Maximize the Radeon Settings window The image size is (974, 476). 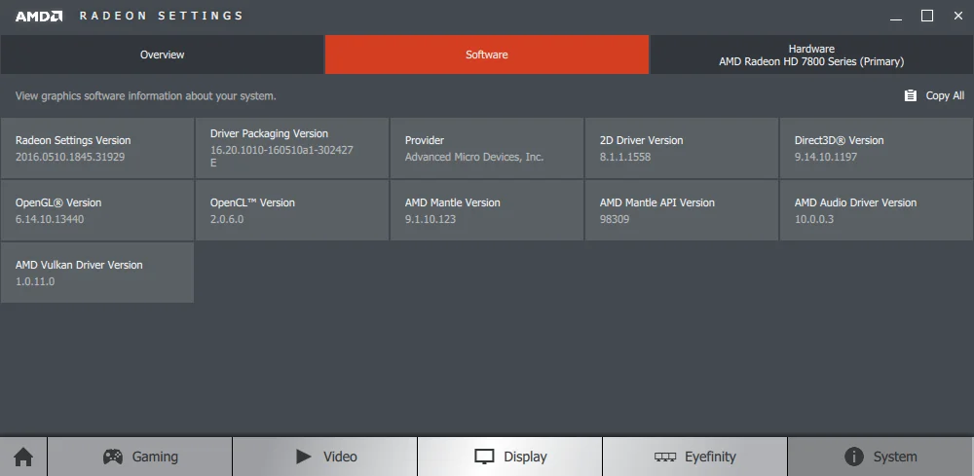pyautogui.click(x=927, y=17)
